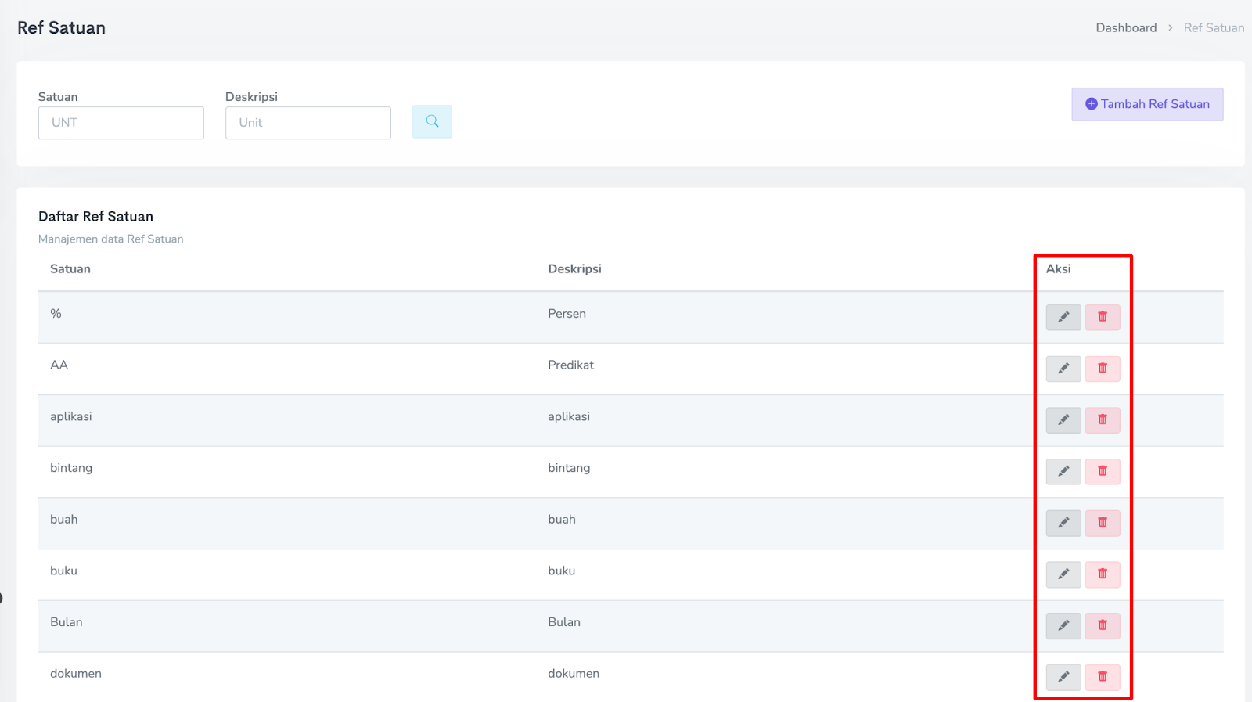Delete the buah row
The width and height of the screenshot is (1252, 702).
click(1103, 523)
